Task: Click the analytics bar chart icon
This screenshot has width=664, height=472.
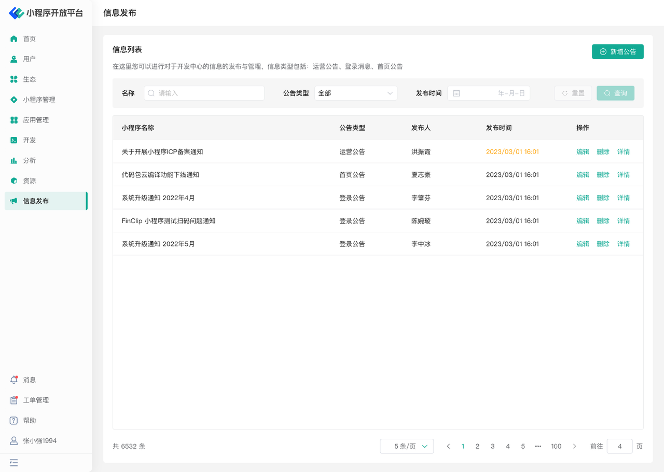Action: (x=14, y=160)
